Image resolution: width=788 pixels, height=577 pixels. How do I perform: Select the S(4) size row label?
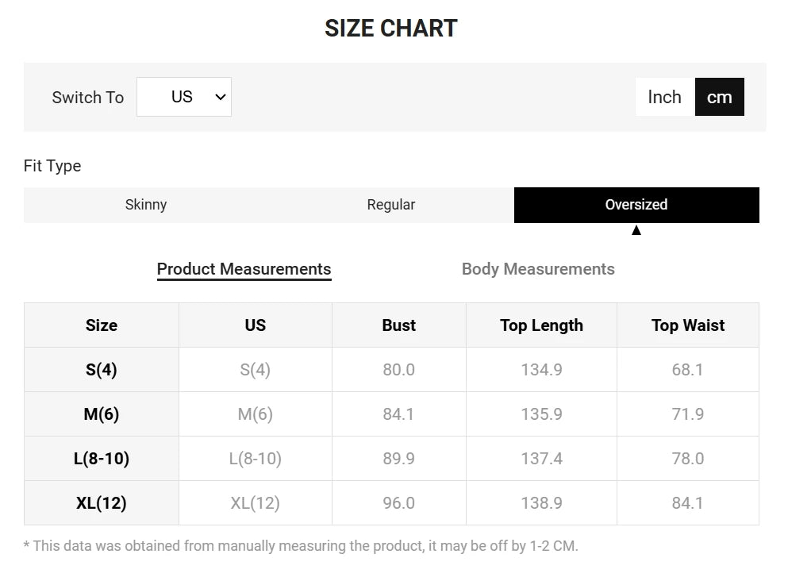102,370
